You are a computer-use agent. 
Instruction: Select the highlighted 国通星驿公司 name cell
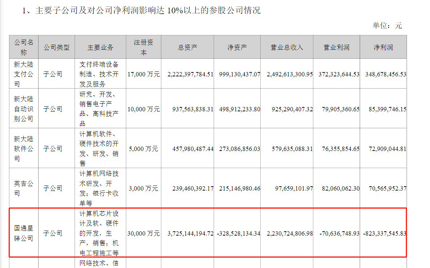pyautogui.click(x=24, y=233)
